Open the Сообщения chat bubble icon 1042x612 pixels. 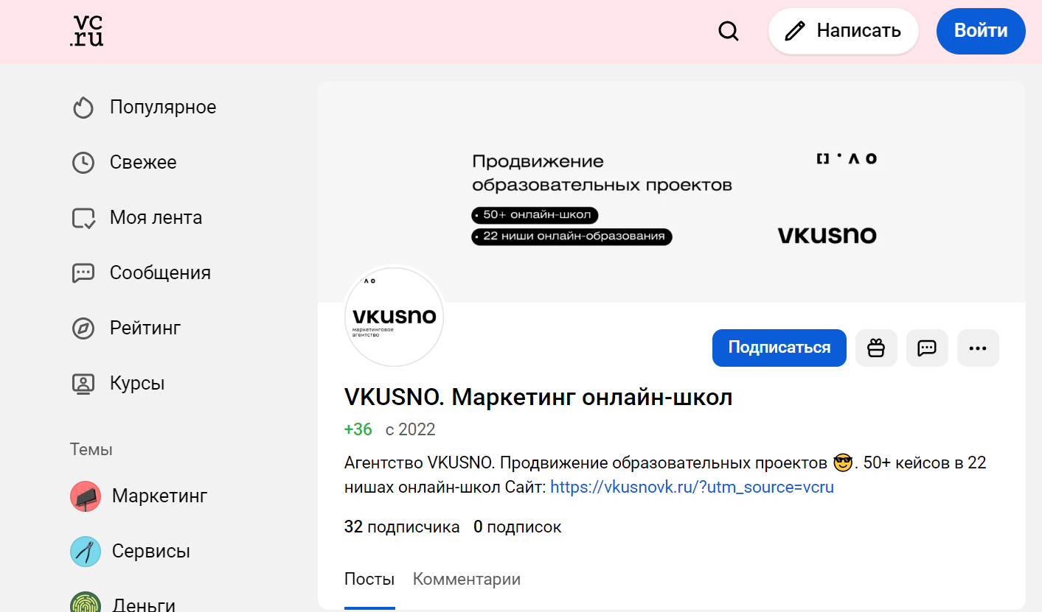(x=83, y=273)
